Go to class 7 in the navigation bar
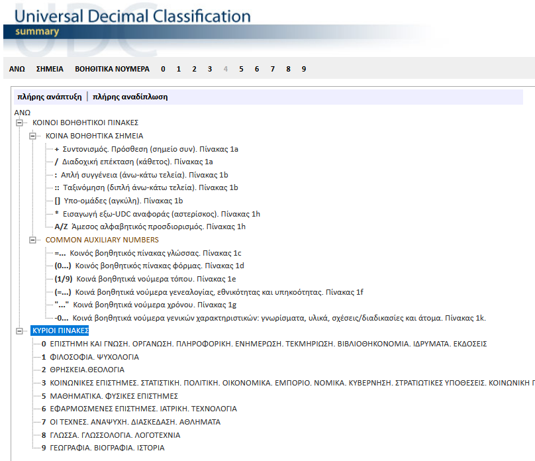 273,69
